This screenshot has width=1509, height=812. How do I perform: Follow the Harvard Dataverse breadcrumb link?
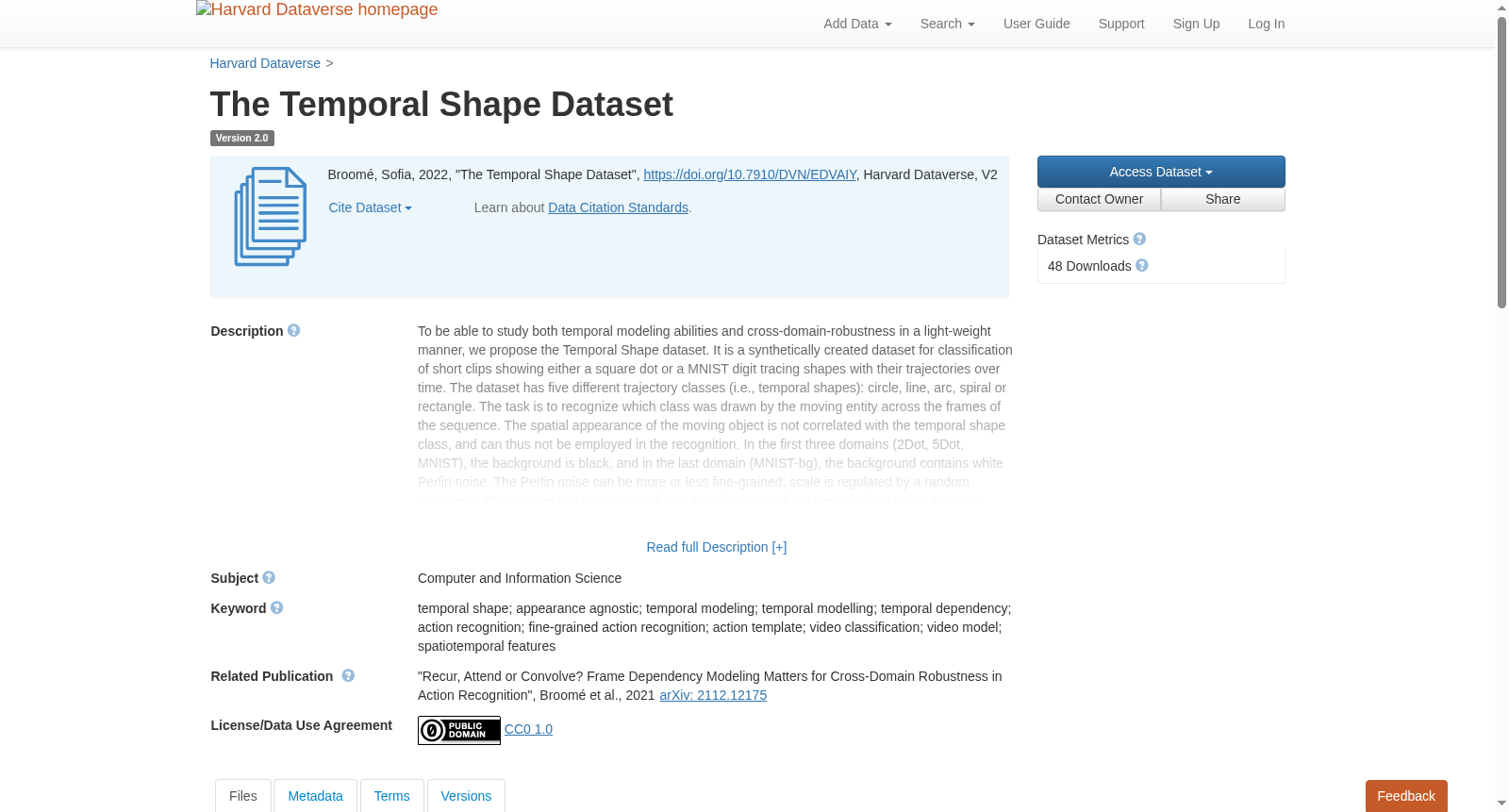pyautogui.click(x=265, y=63)
